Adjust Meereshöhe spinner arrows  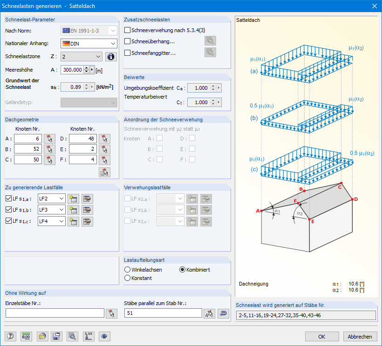pyautogui.click(x=87, y=70)
